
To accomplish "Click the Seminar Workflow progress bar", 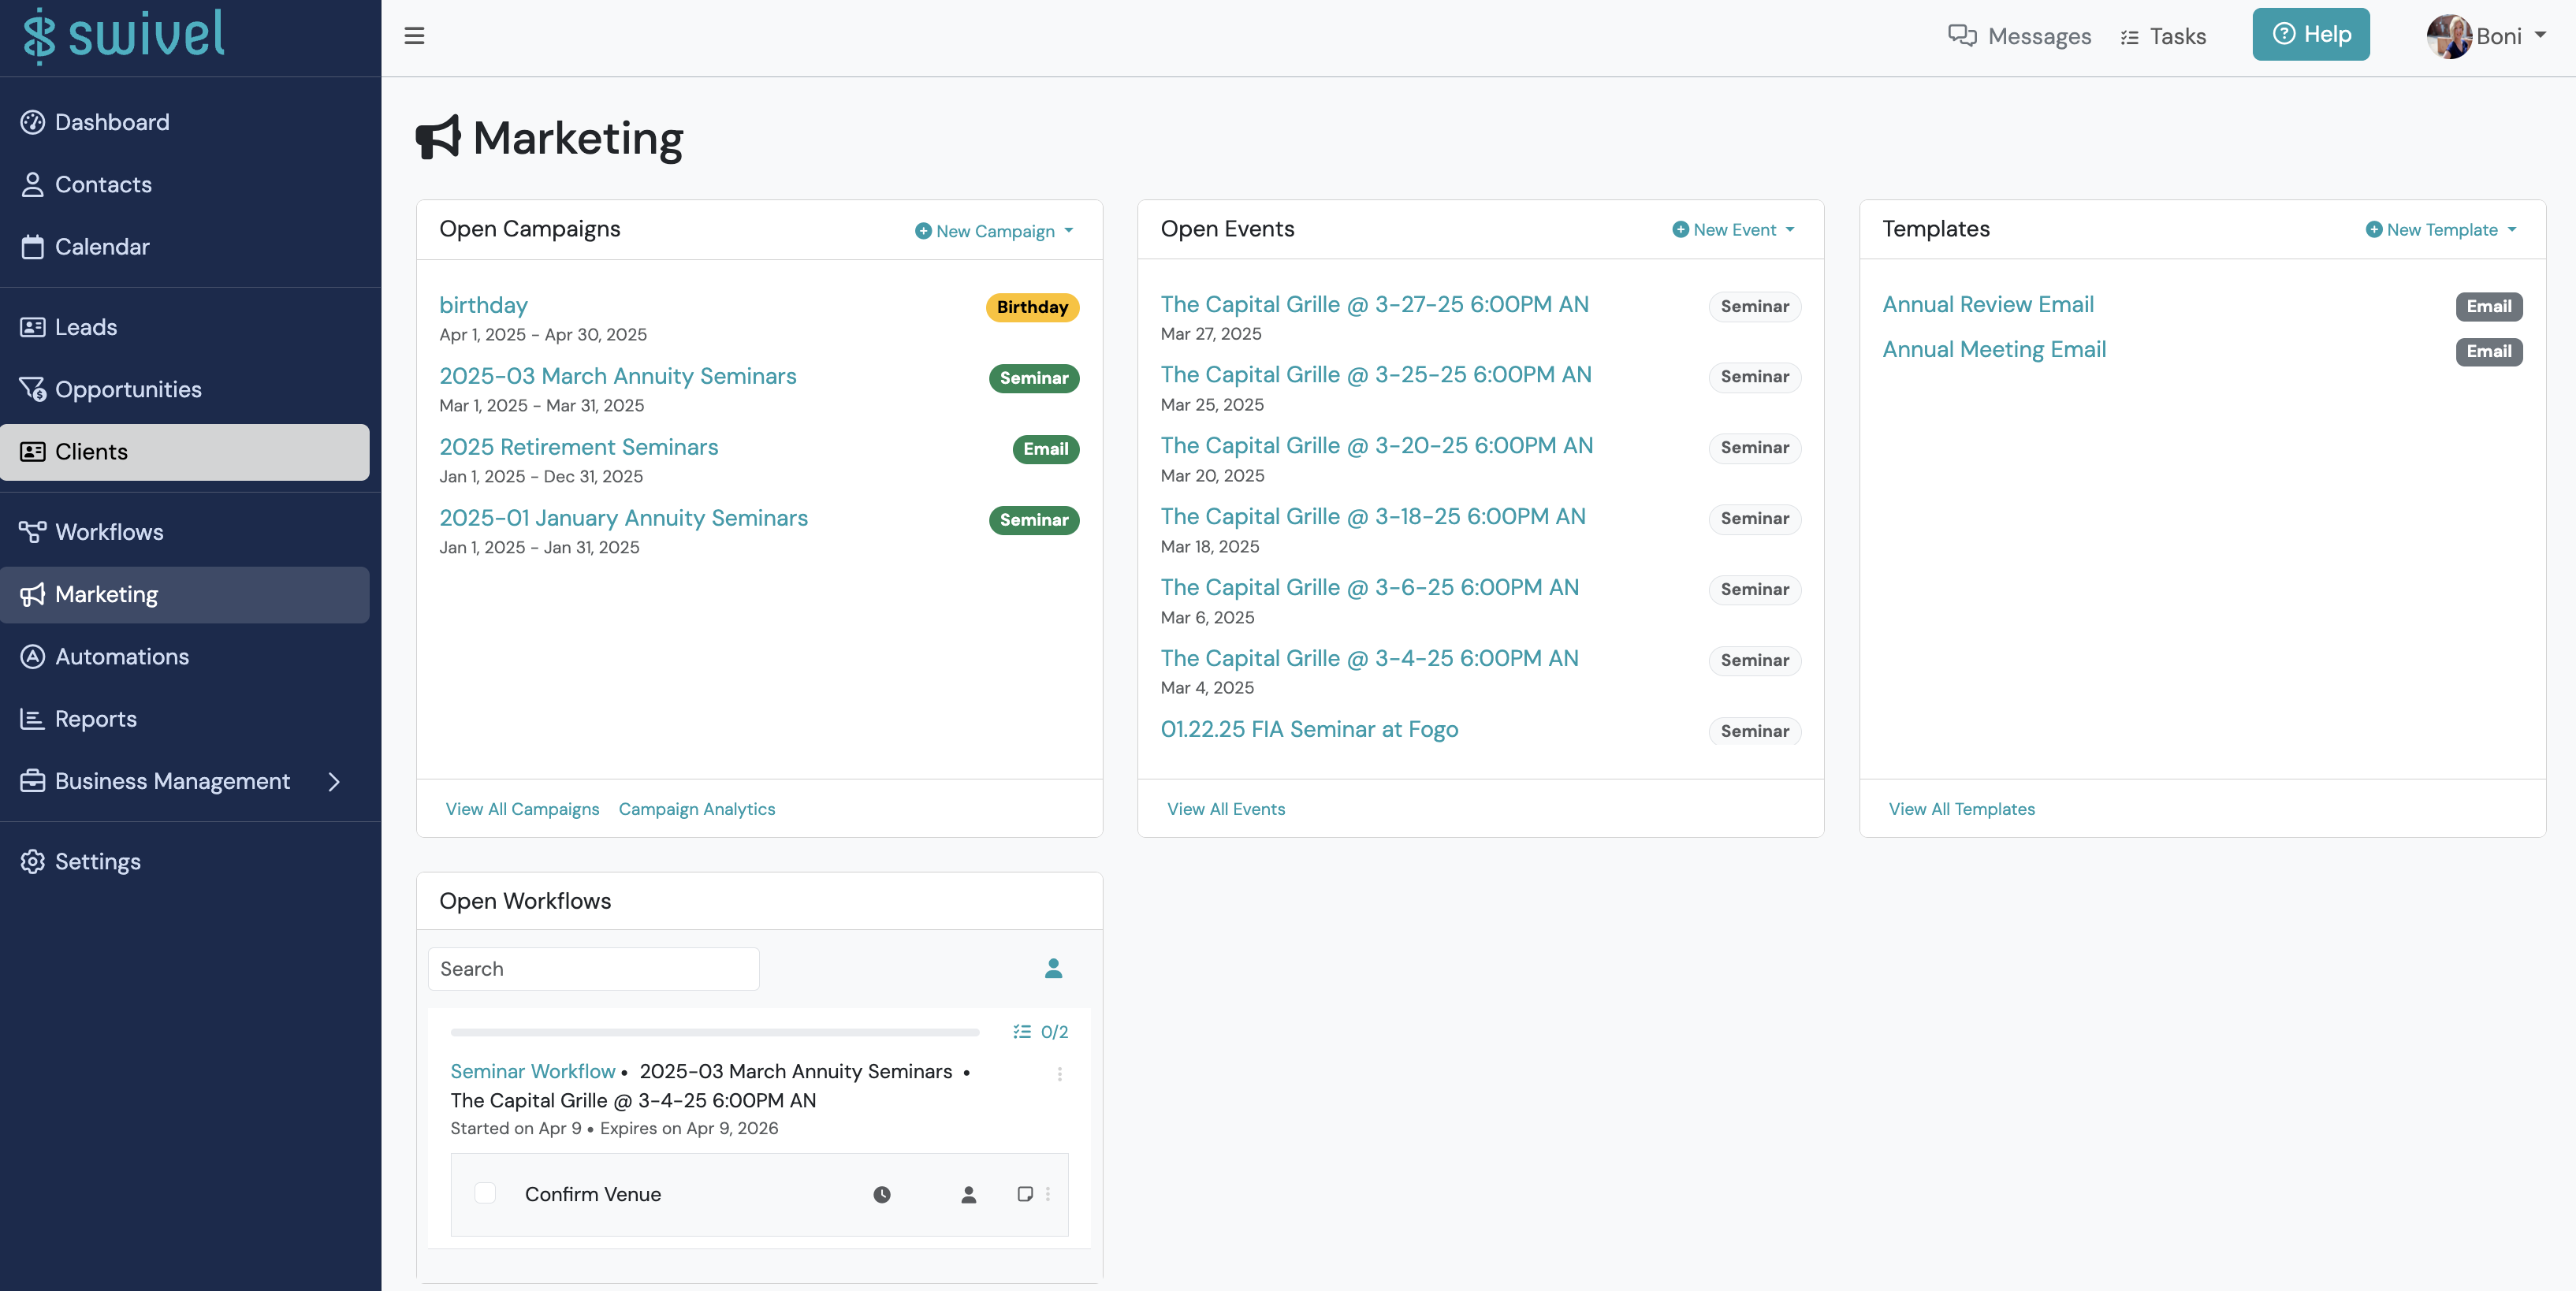I will [x=714, y=1031].
